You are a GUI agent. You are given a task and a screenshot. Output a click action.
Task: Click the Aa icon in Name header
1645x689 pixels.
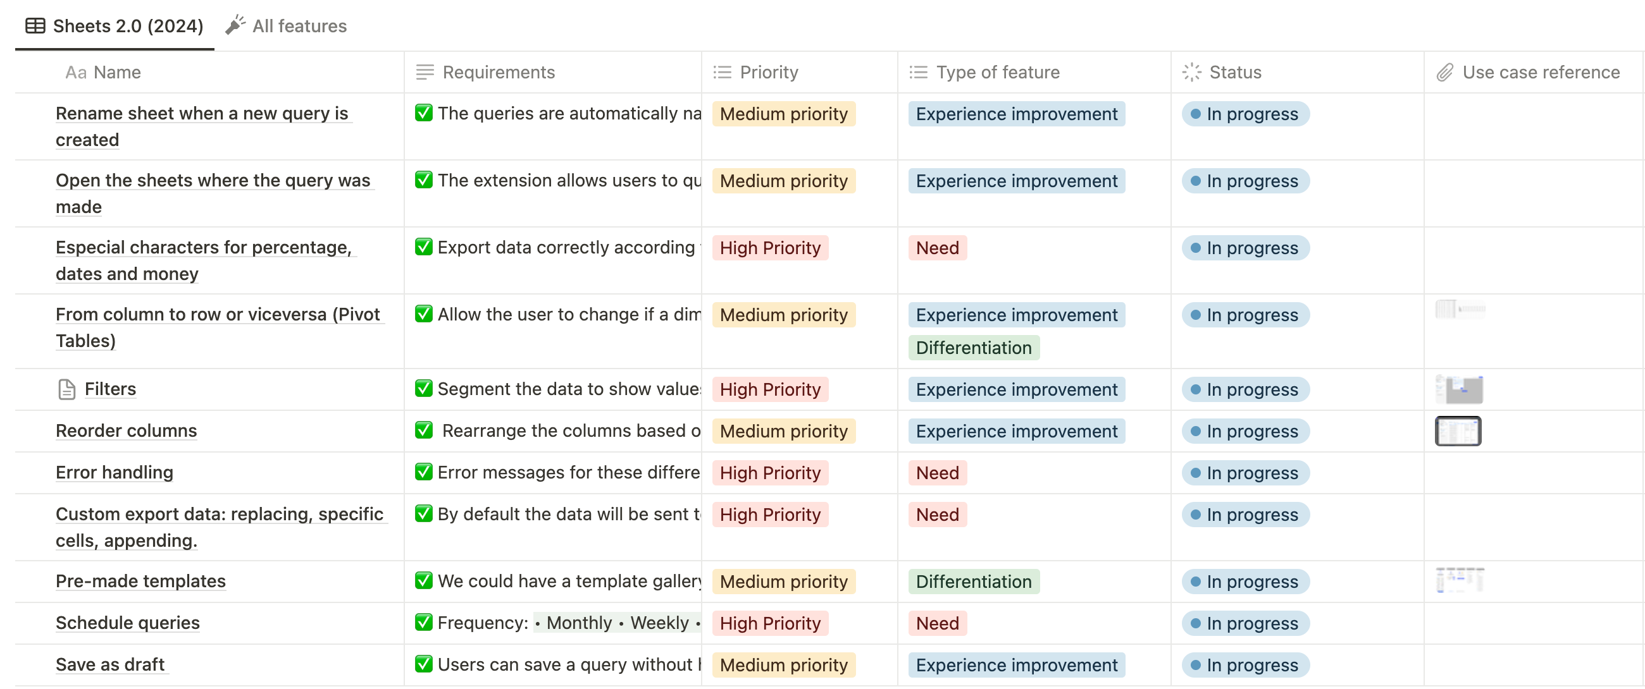tap(75, 72)
